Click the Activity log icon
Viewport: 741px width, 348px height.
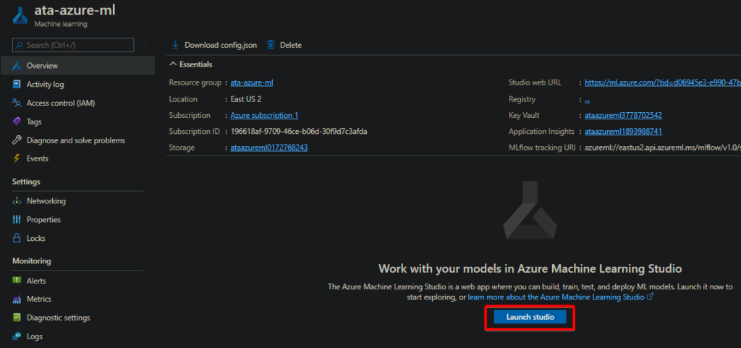17,85
